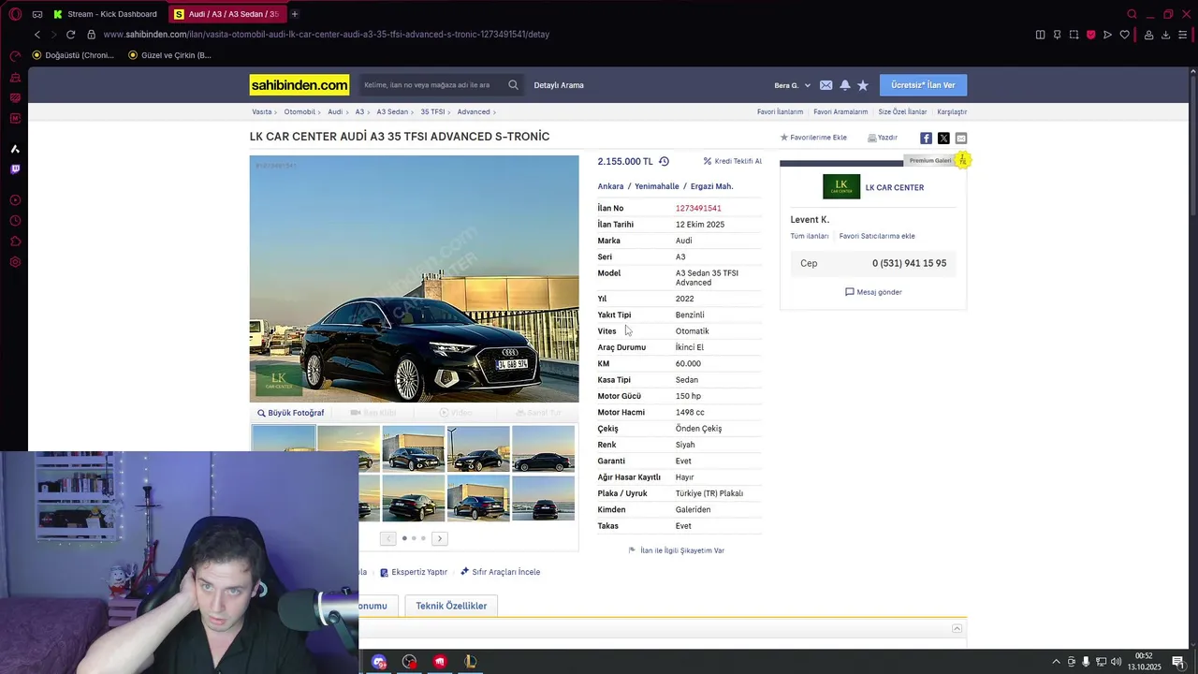1198x674 pixels.
Task: Click the League of Legends taskbar icon
Action: [x=470, y=662]
